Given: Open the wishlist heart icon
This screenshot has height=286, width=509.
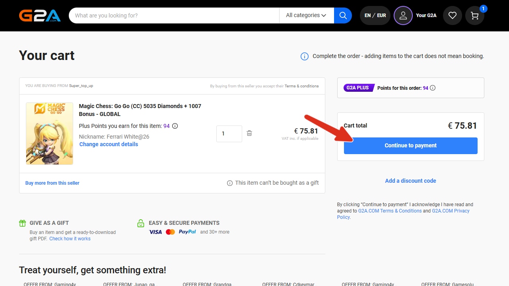Looking at the screenshot, I should pos(452,15).
